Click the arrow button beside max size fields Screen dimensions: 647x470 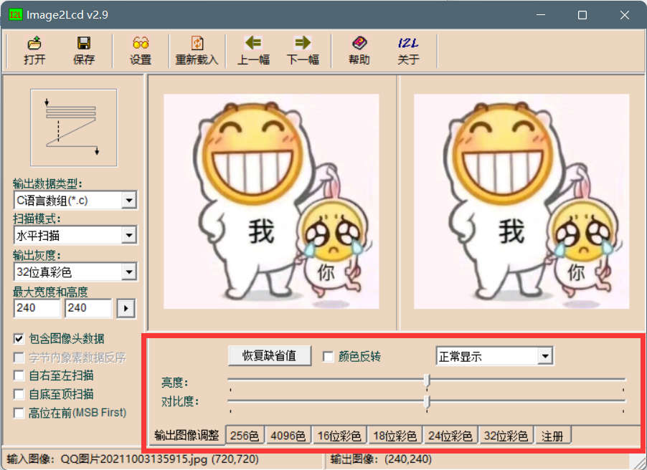126,308
